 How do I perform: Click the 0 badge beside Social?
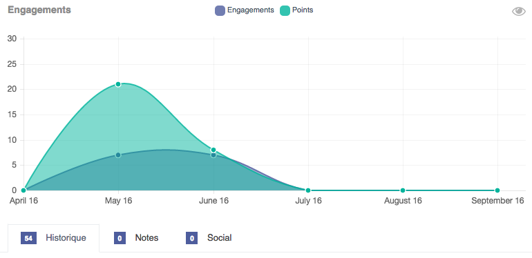point(191,238)
